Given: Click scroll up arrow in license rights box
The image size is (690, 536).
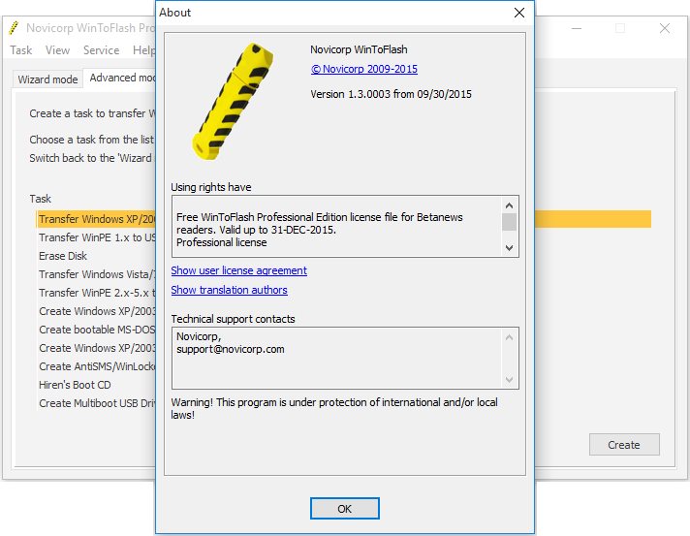Looking at the screenshot, I should click(509, 205).
